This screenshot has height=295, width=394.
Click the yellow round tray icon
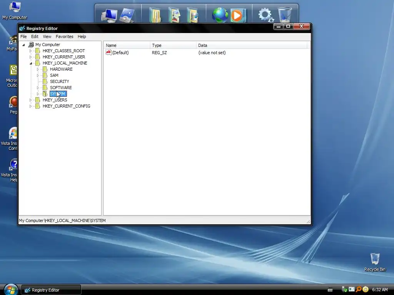pos(366,290)
